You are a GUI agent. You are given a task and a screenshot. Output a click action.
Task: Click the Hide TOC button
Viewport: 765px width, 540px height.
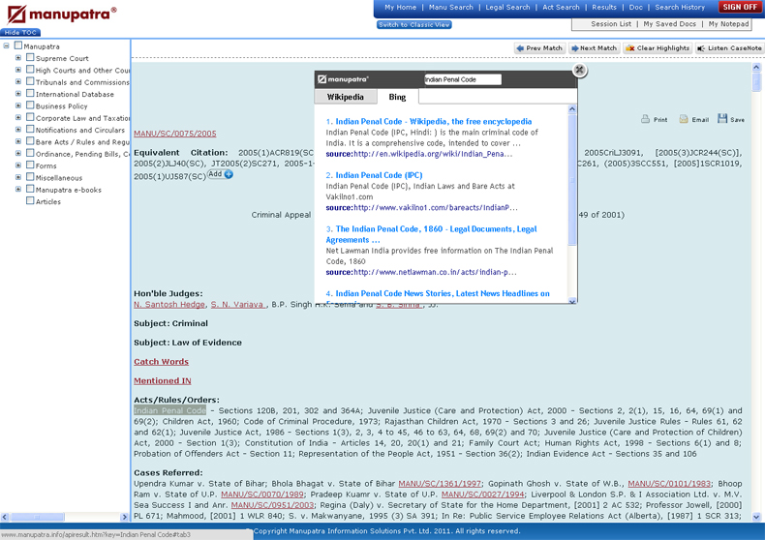pos(20,33)
